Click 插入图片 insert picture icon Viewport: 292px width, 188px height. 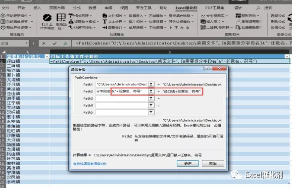[203, 22]
